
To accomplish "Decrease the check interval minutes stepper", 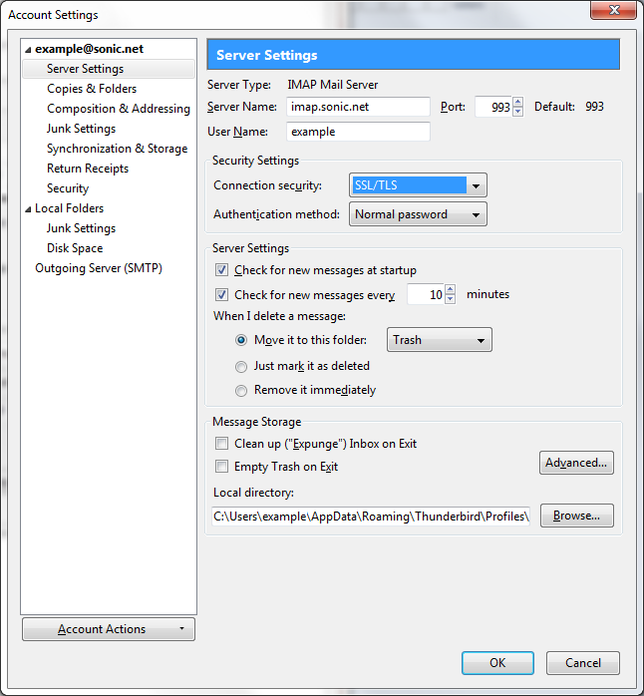I will coord(451,299).
